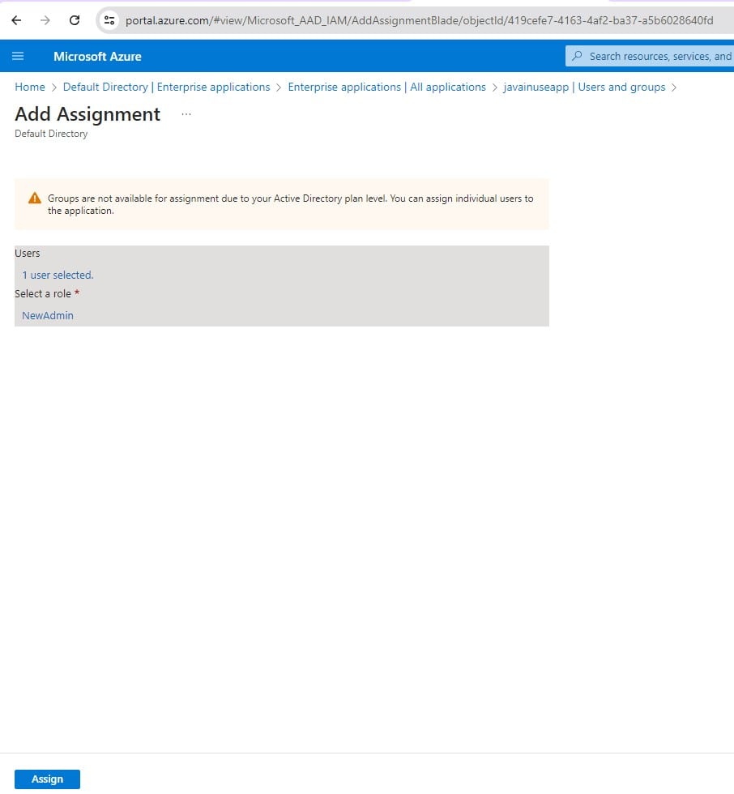This screenshot has width=734, height=794.
Task: Click the warning triangle icon
Action: coord(34,198)
